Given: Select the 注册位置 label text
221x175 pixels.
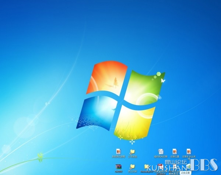Looking at the screenshot, I should (x=175, y=157).
